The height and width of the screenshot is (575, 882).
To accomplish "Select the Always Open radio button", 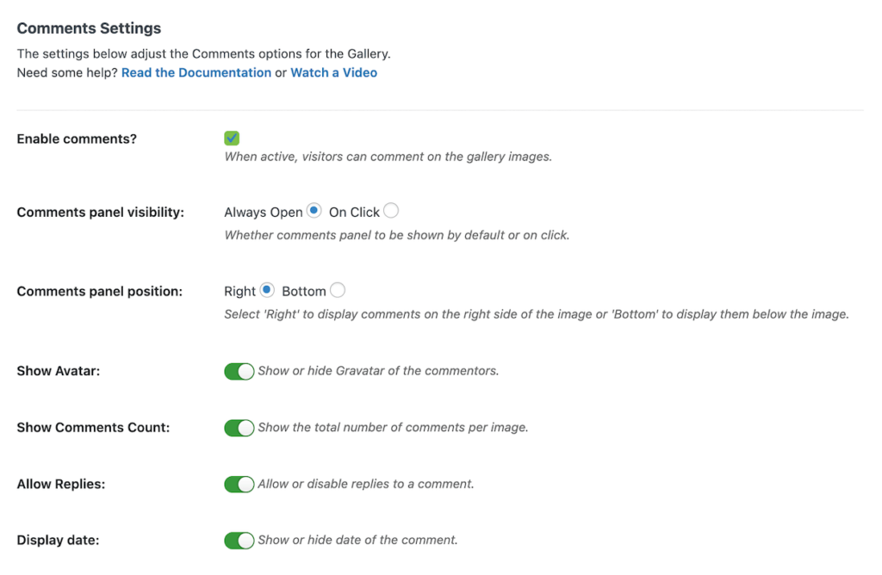I will pyautogui.click(x=314, y=211).
